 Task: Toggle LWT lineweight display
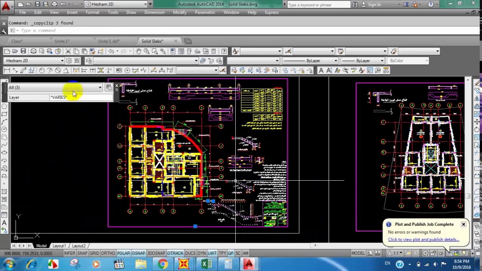(212, 253)
